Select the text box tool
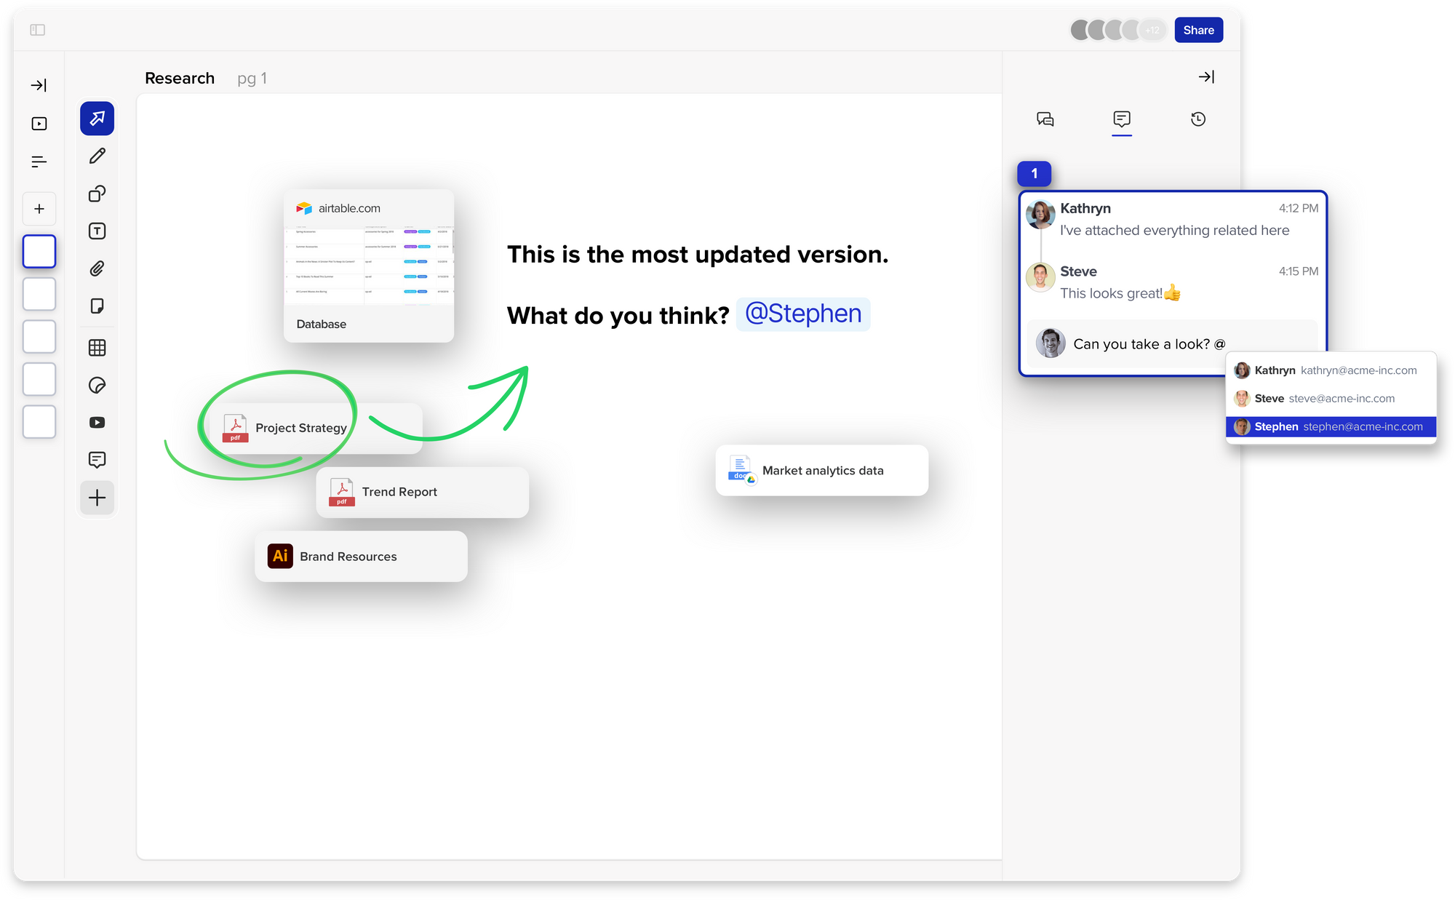1455x900 pixels. [97, 231]
